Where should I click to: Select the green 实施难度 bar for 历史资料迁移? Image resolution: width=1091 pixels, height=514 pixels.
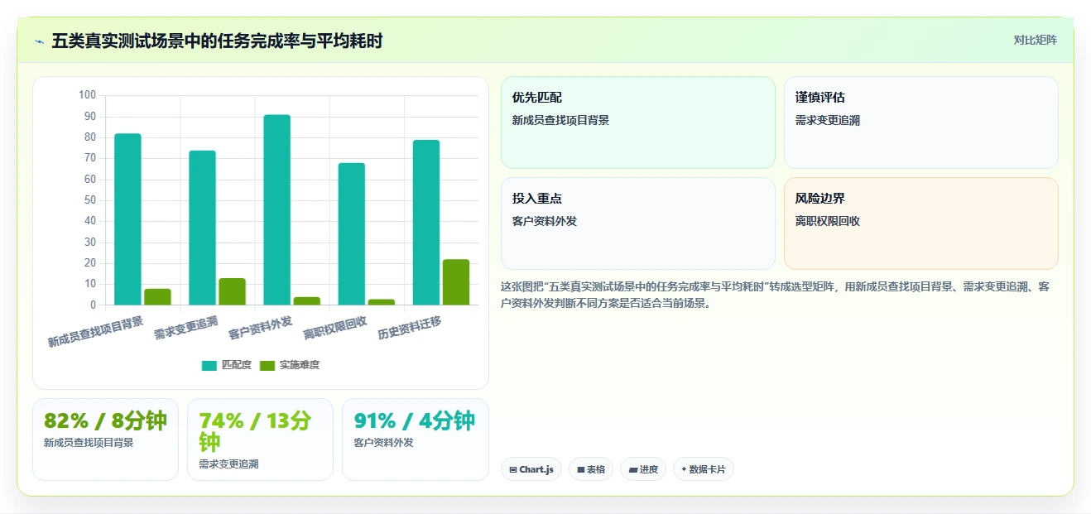point(456,282)
